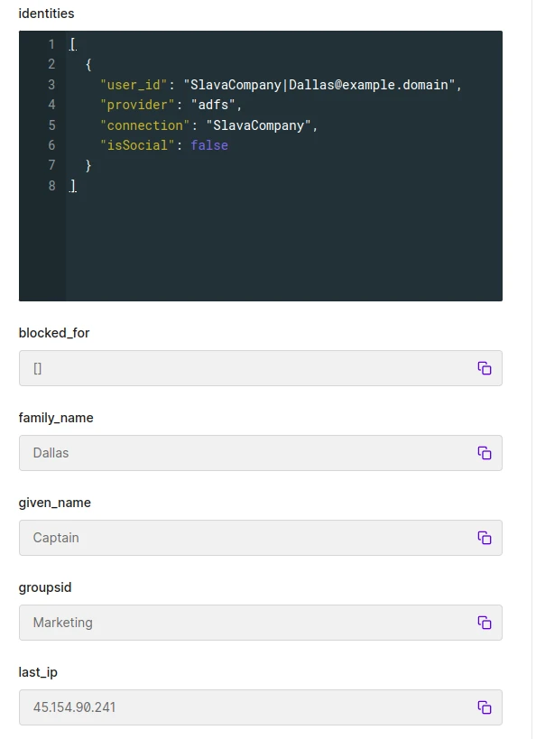Click the "adfs" provider value
Screen dimensions: 536x739
point(213,105)
